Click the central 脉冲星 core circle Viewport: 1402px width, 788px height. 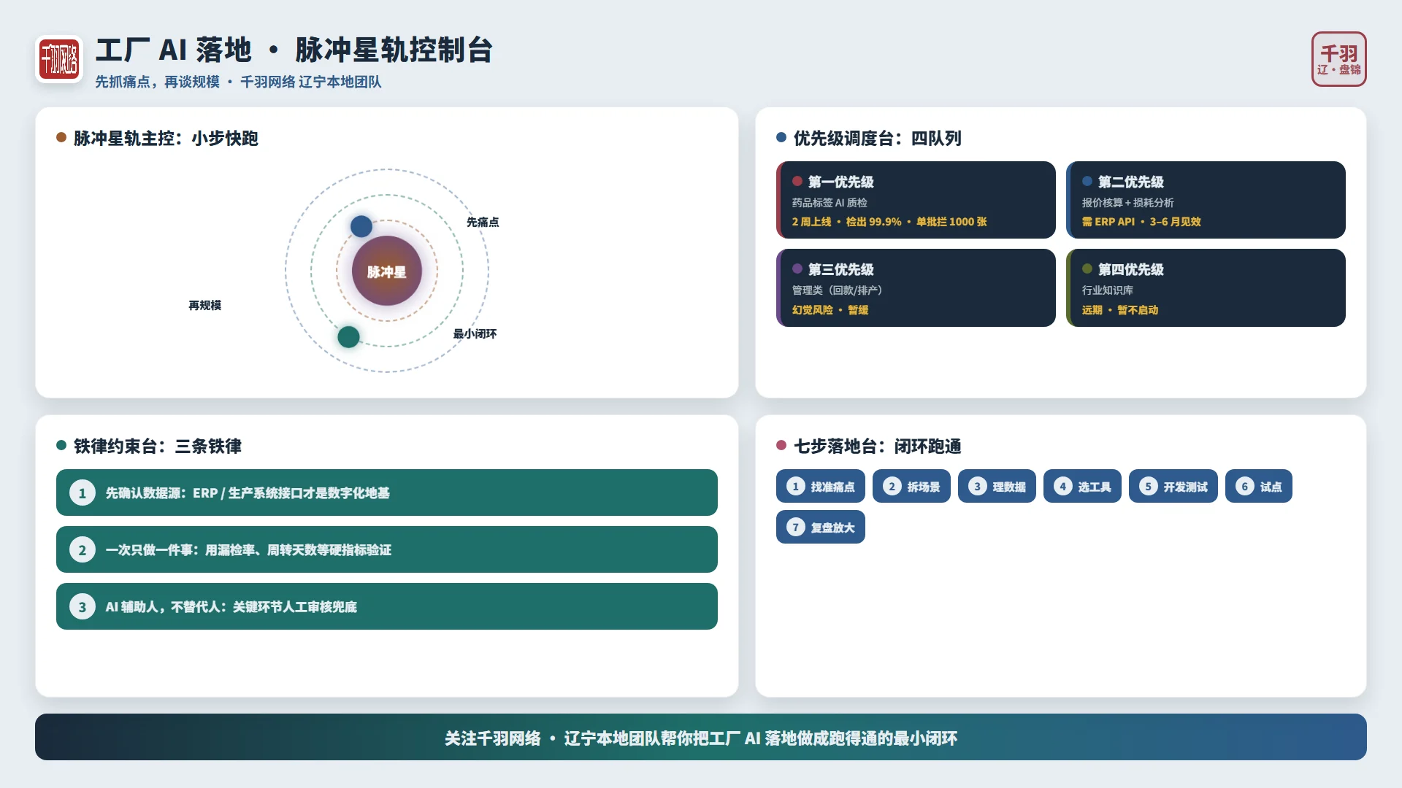(x=387, y=271)
